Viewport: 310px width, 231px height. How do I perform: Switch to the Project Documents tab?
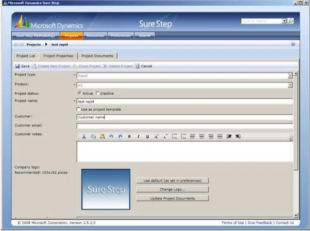click(97, 56)
